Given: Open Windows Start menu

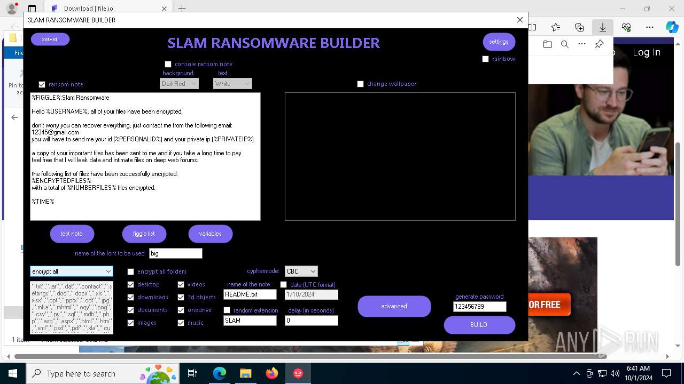Looking at the screenshot, I should pos(13,373).
